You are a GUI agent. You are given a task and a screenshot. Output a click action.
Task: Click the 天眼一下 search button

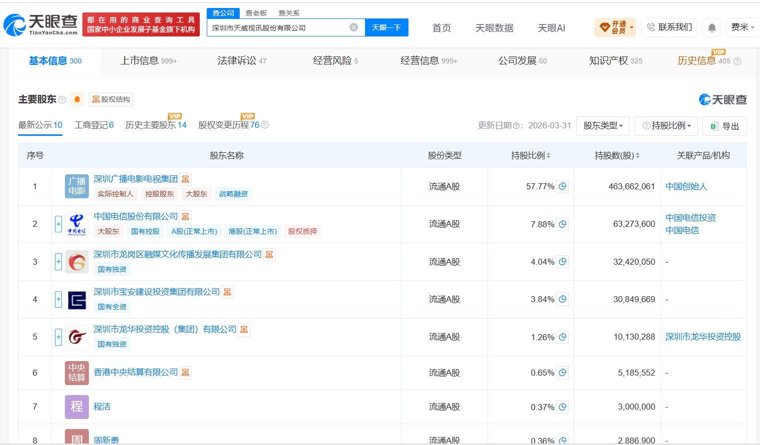coord(386,27)
